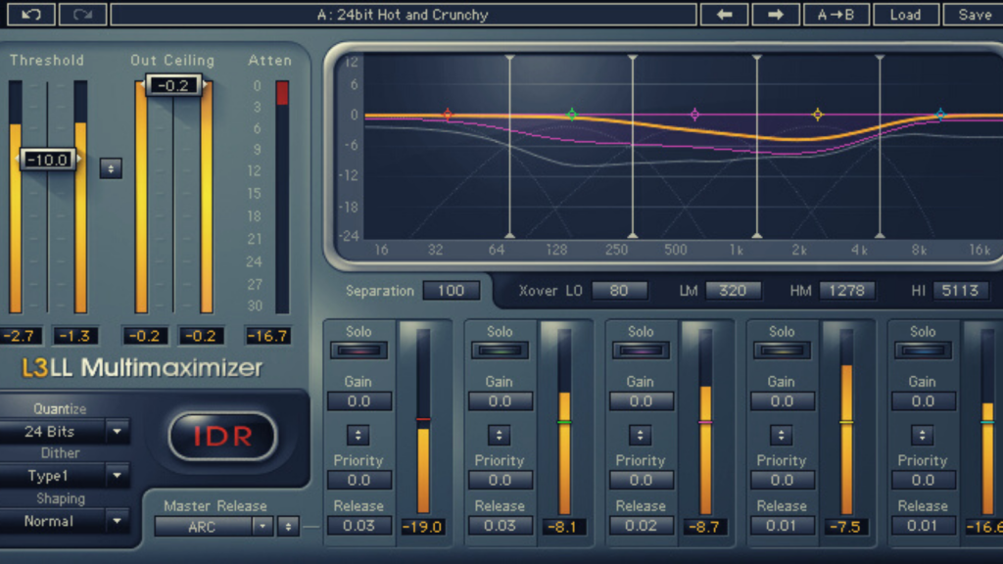Toggle Solo on the first (red) band
Image resolution: width=1003 pixels, height=564 pixels.
(x=358, y=351)
